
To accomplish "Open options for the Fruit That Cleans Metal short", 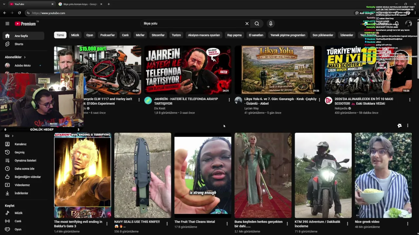I will point(227,224).
